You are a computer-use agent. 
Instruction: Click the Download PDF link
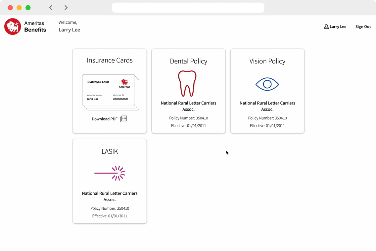coord(105,119)
